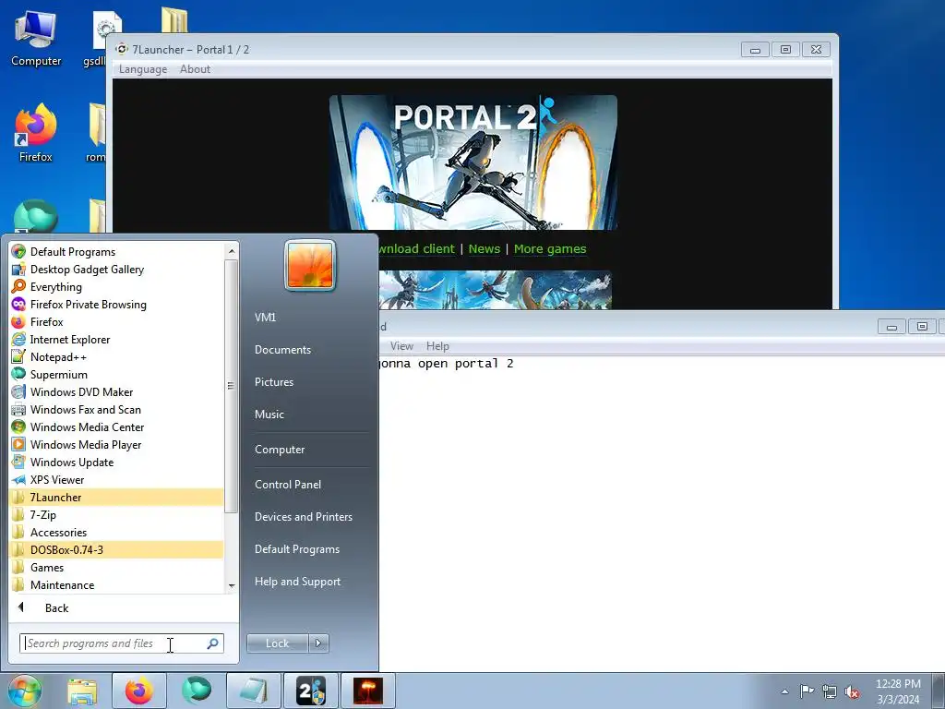This screenshot has width=945, height=709.
Task: Expand the DOSBox-0.74-3 folder
Action: point(117,550)
